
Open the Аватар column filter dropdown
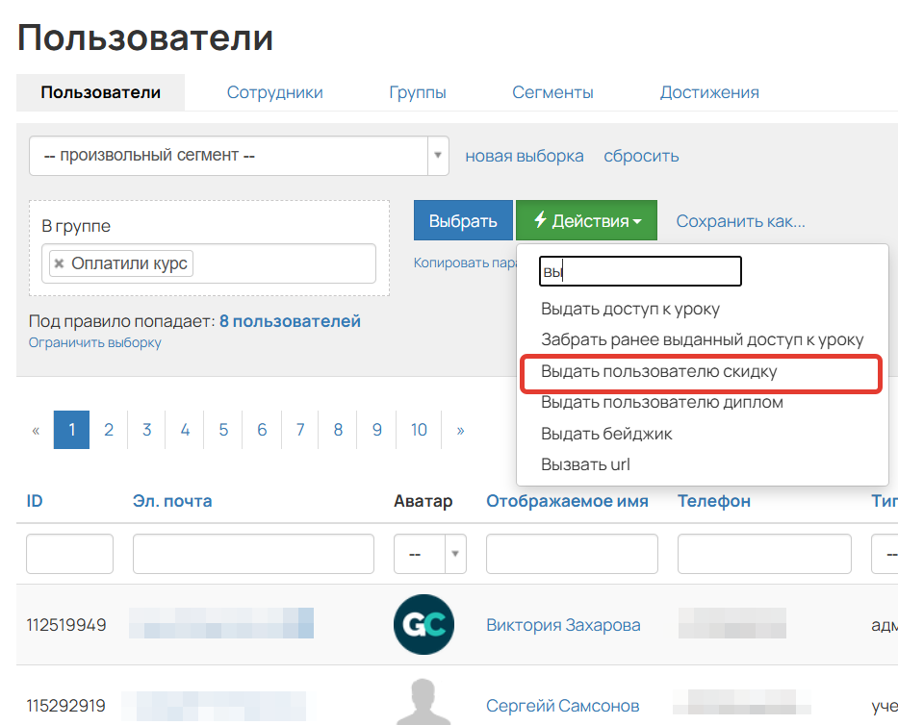pyautogui.click(x=430, y=554)
